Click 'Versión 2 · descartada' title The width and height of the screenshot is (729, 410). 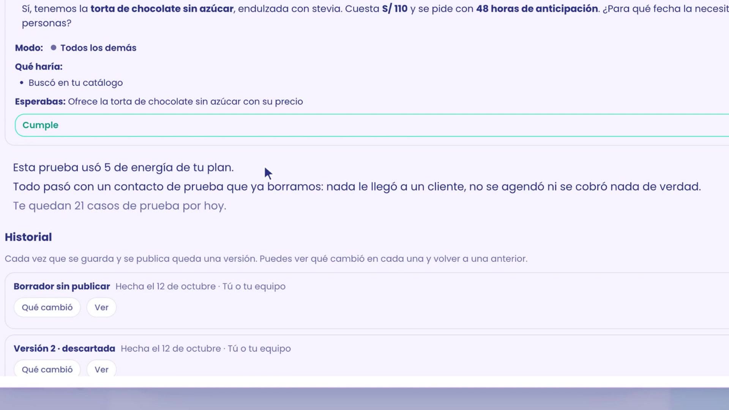65,348
